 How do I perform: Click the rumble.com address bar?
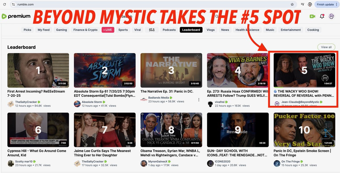coord(153,5)
